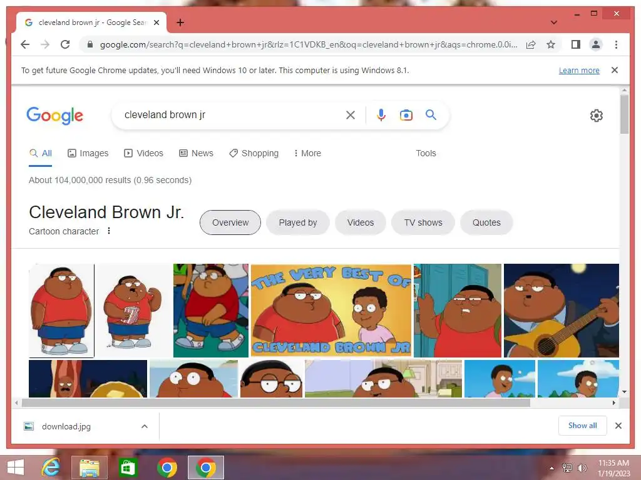The width and height of the screenshot is (641, 480).
Task: Go back to the previous page
Action: point(25,44)
